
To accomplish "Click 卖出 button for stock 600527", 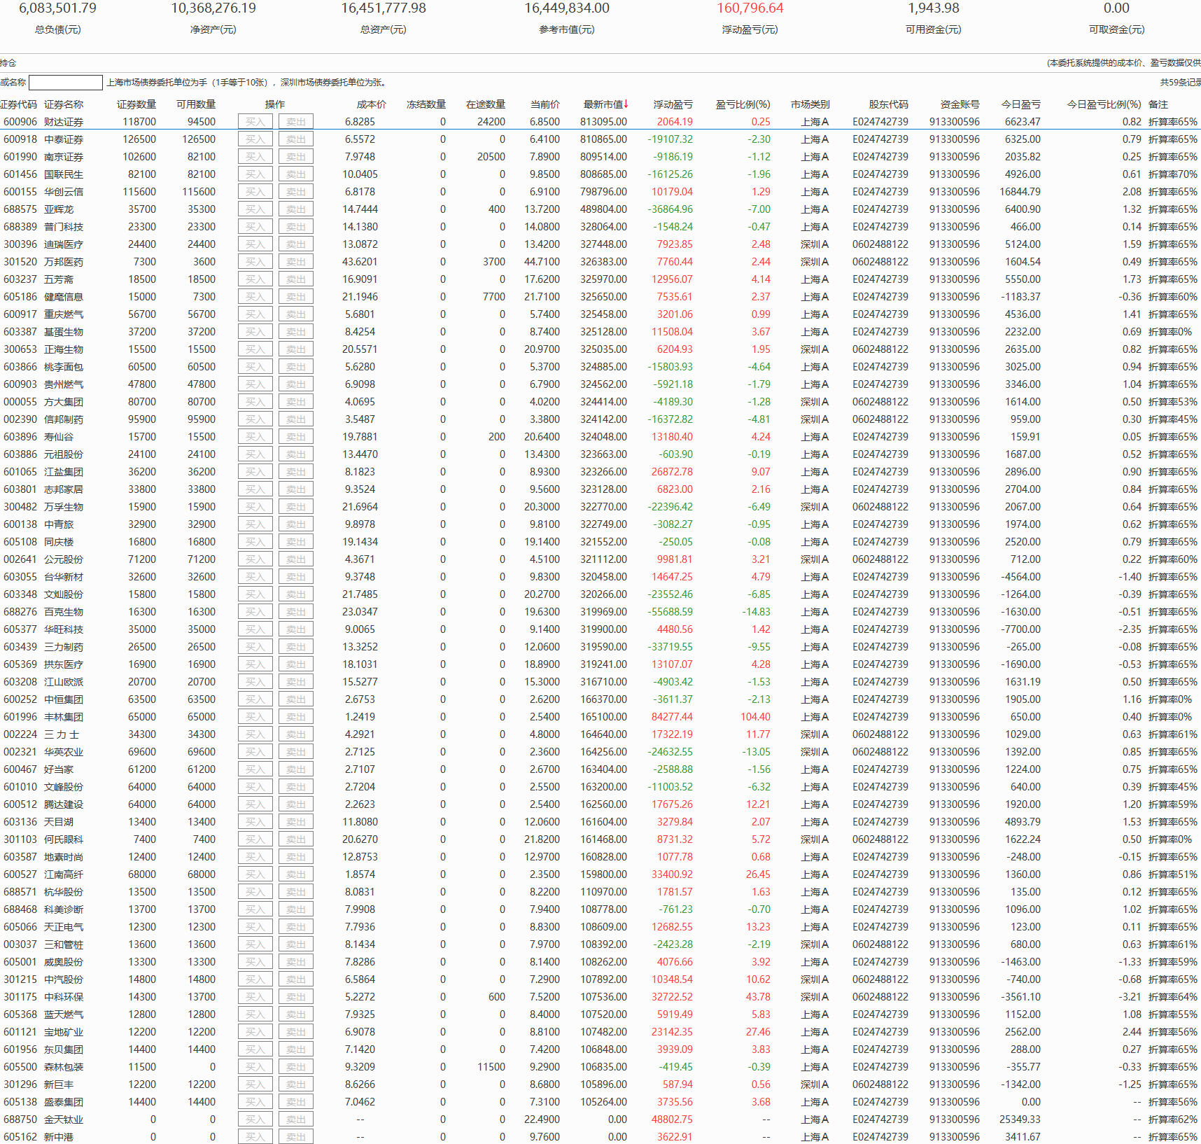I will [x=296, y=874].
